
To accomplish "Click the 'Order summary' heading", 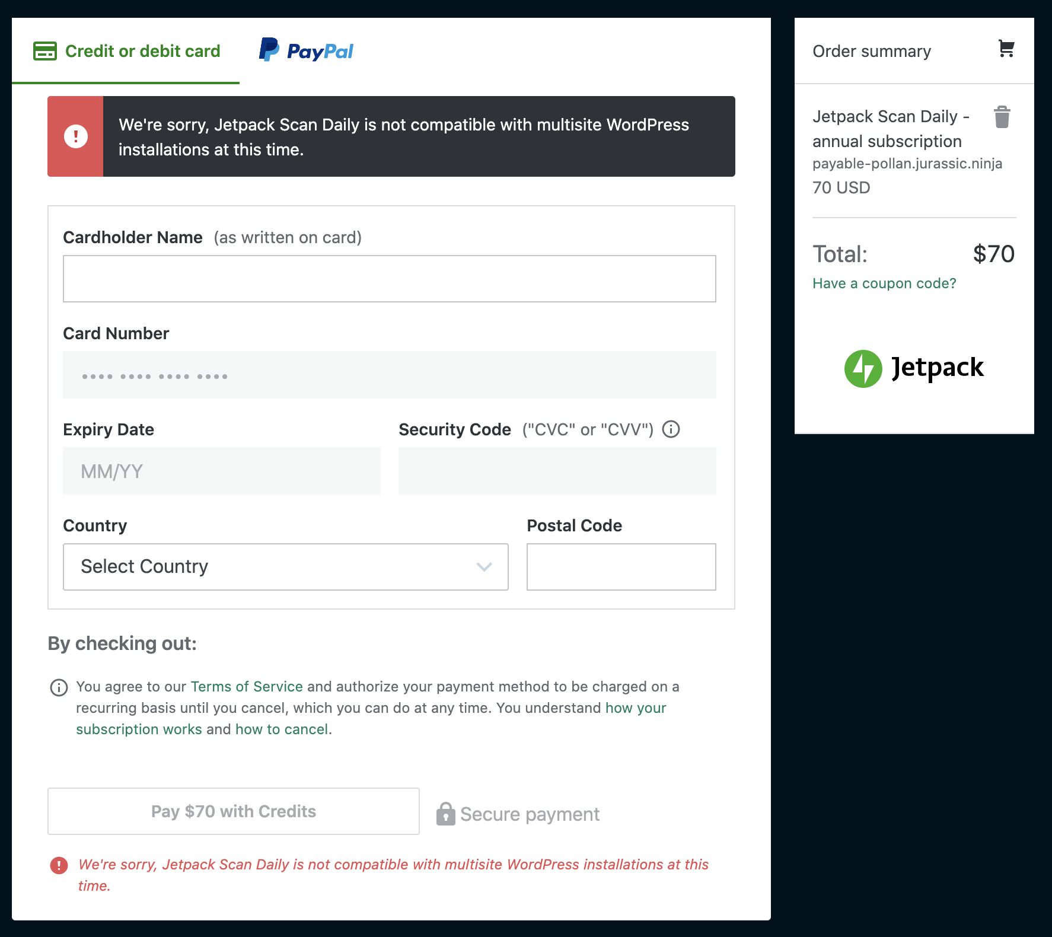I will click(x=872, y=51).
